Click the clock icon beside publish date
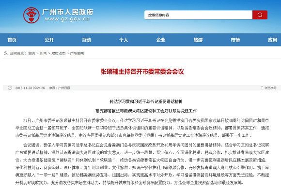Viewport: 281px width, 188px height. tap(10, 88)
